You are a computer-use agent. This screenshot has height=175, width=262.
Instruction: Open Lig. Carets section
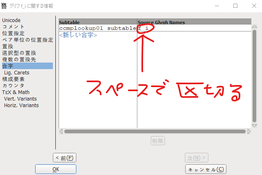17,73
